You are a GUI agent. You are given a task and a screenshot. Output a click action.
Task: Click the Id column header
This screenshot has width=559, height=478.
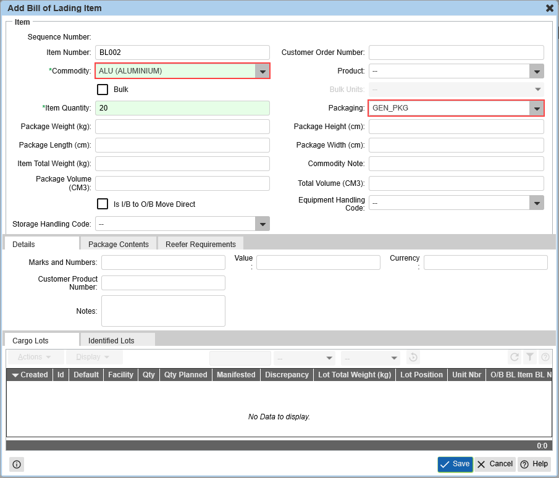61,375
